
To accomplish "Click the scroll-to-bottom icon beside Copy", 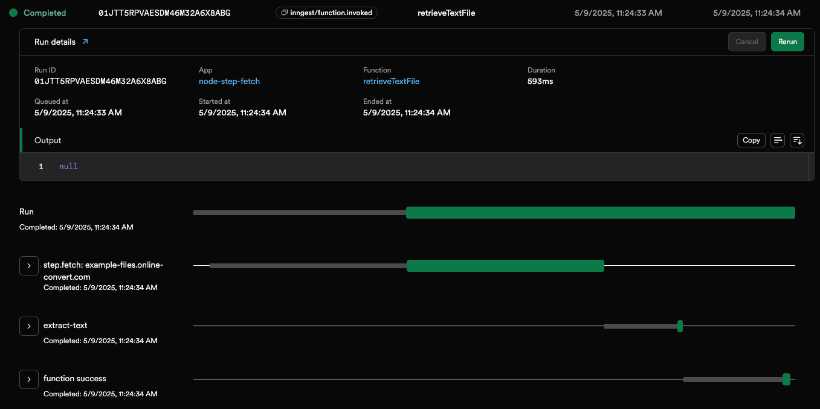I will [797, 140].
